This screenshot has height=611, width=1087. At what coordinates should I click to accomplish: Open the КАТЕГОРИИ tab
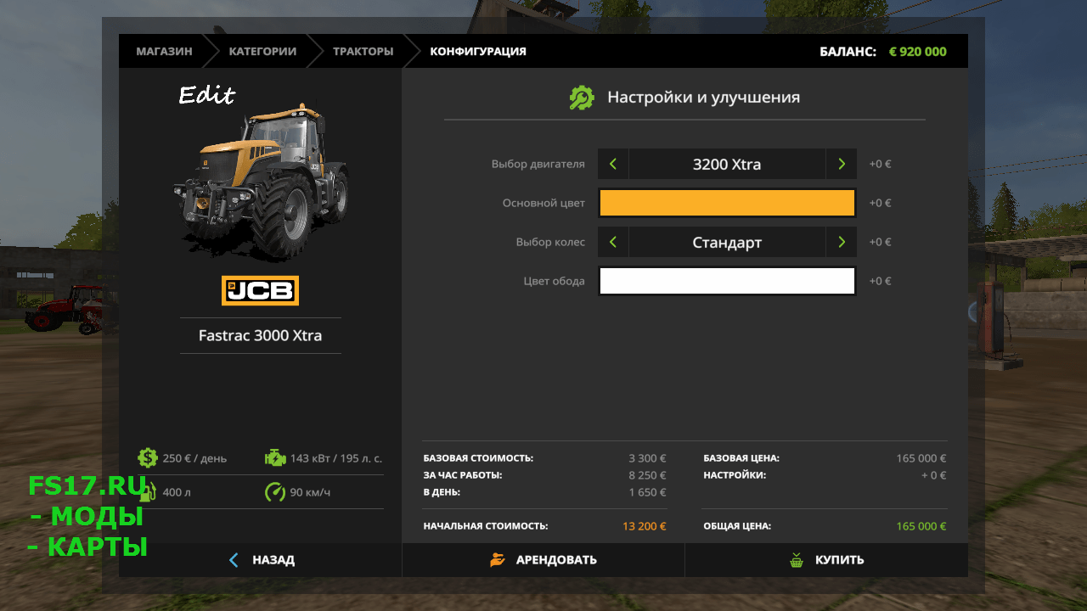click(x=262, y=51)
